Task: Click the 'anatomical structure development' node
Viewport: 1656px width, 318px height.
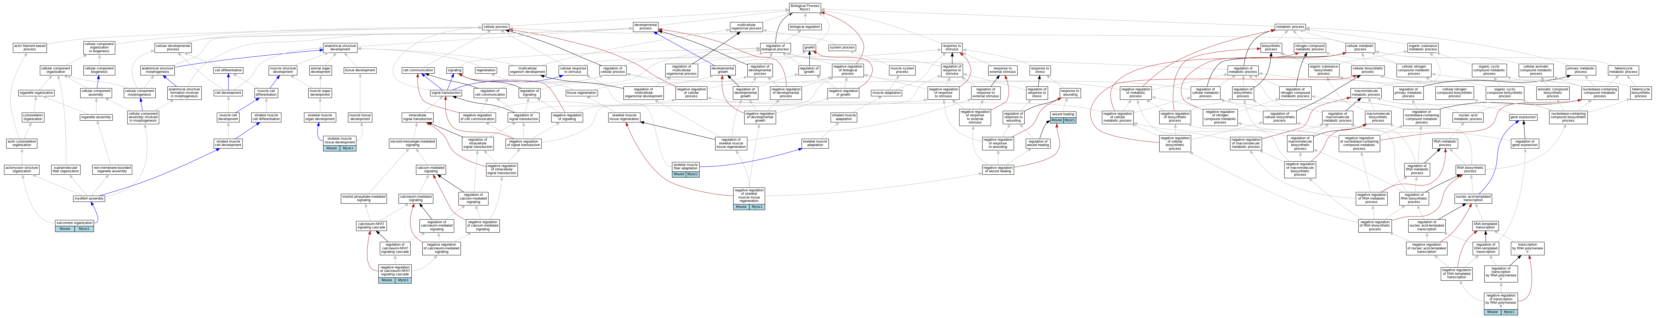Action: click(340, 47)
